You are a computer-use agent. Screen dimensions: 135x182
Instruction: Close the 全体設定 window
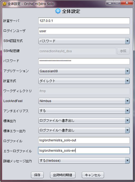point(127,3)
